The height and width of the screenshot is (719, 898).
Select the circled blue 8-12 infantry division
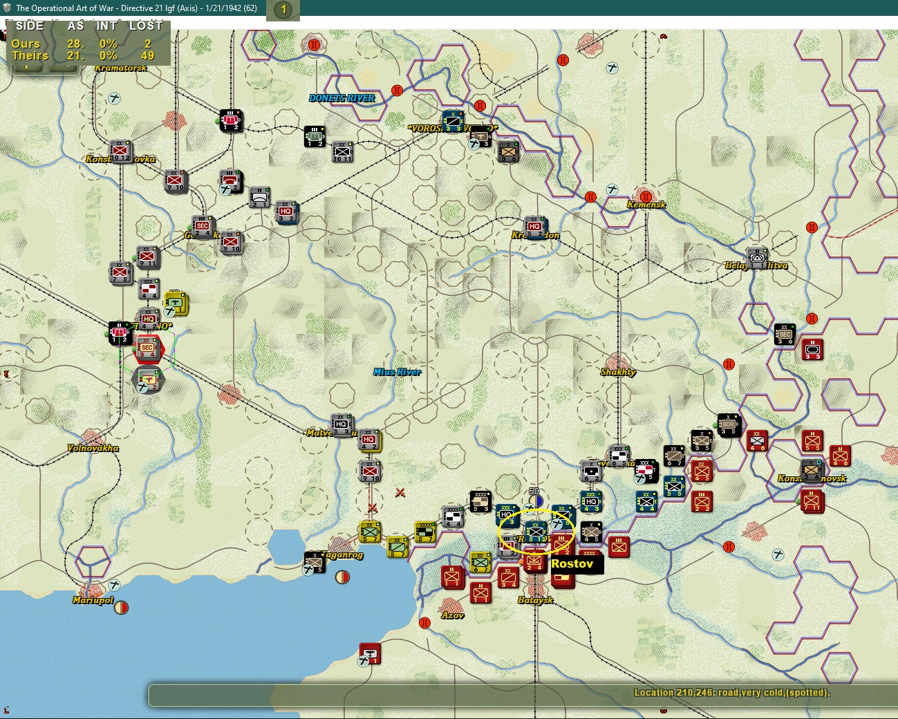536,532
